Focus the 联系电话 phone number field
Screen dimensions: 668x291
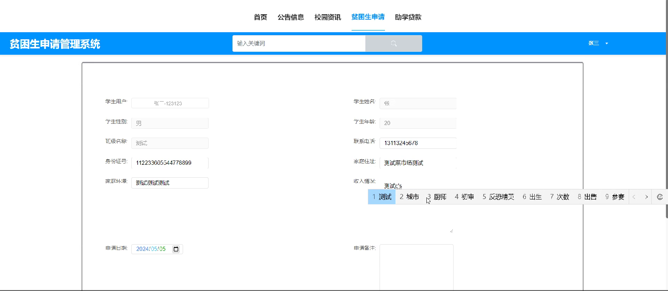tap(418, 143)
